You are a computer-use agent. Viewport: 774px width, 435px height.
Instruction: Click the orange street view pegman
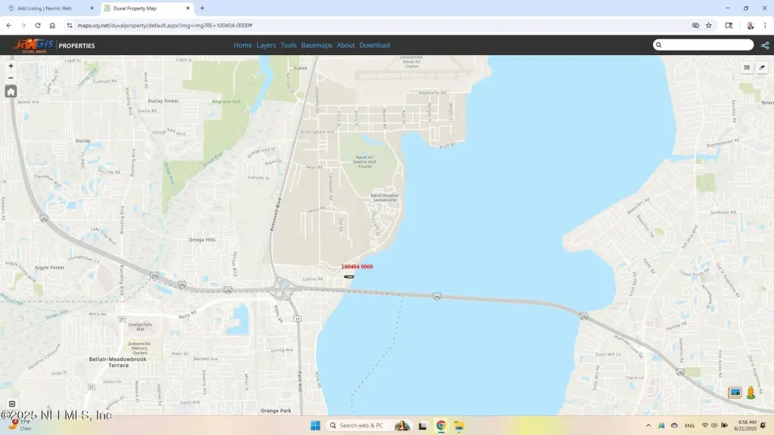751,393
